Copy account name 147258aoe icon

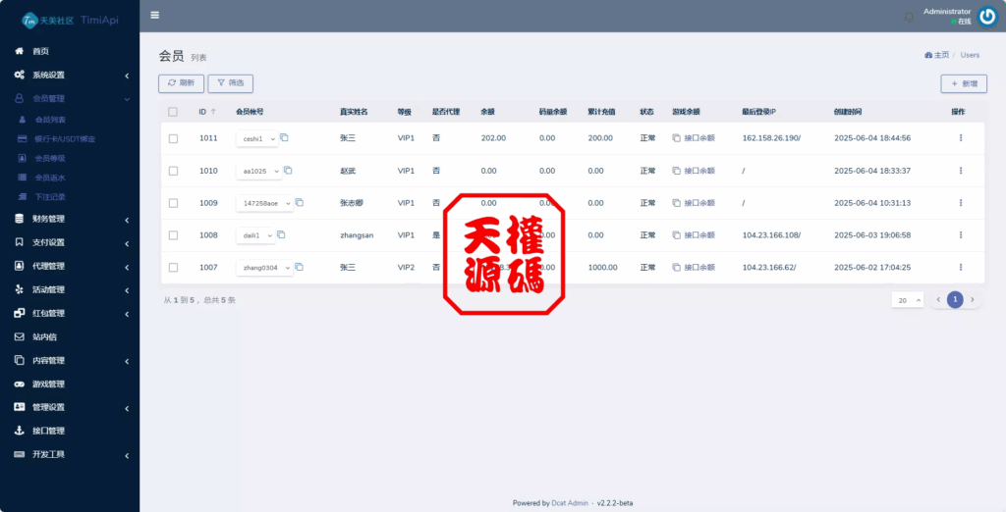coord(300,202)
